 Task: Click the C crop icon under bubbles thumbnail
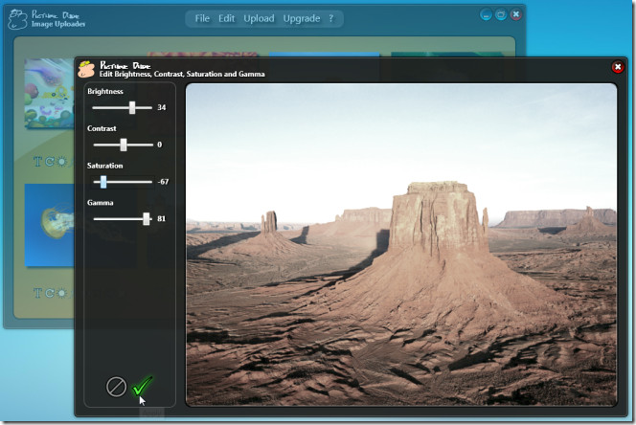tap(50, 162)
